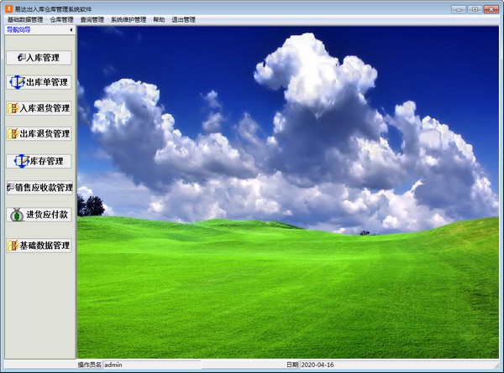The width and height of the screenshot is (504, 373).
Task: Open the 系统维护管理 menu
Action: coord(129,20)
